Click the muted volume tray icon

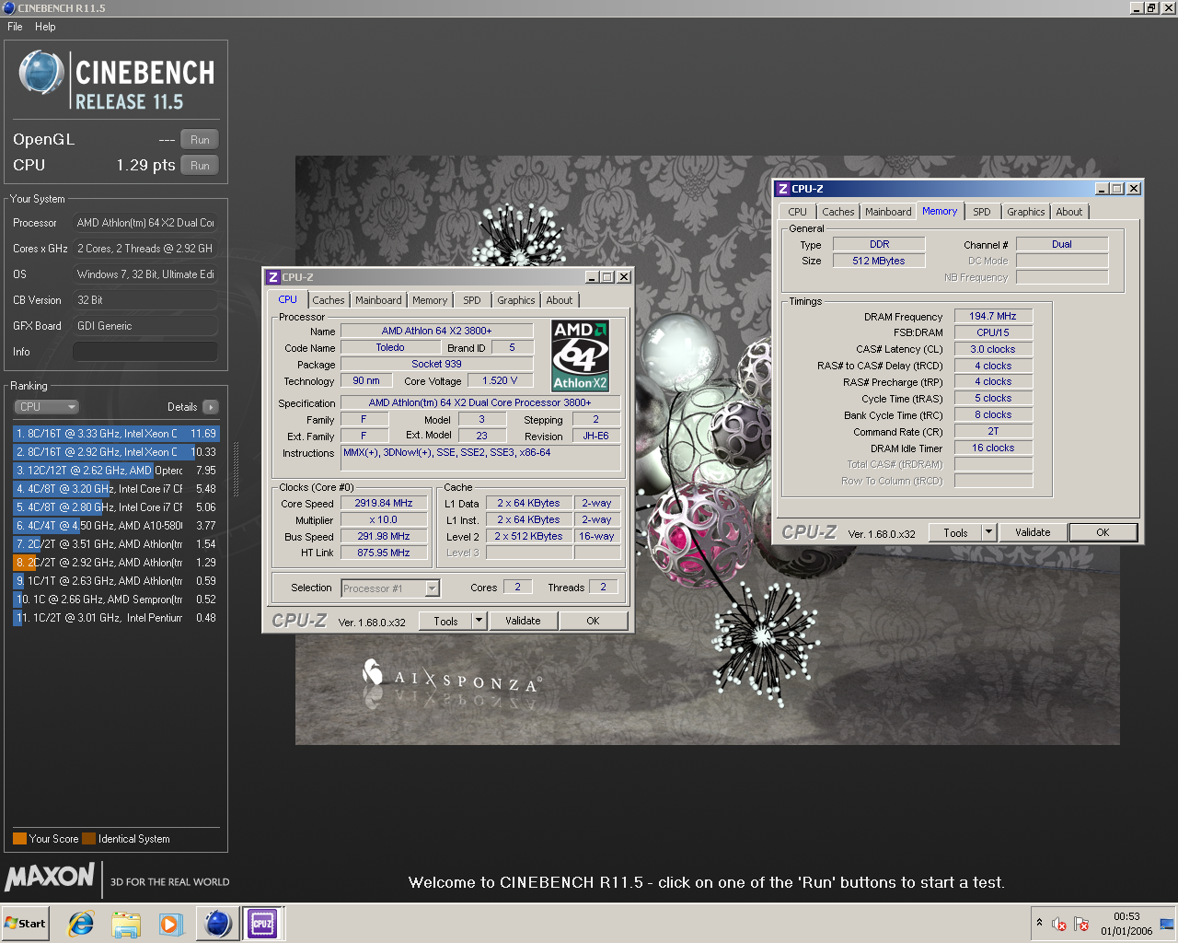click(x=1059, y=924)
